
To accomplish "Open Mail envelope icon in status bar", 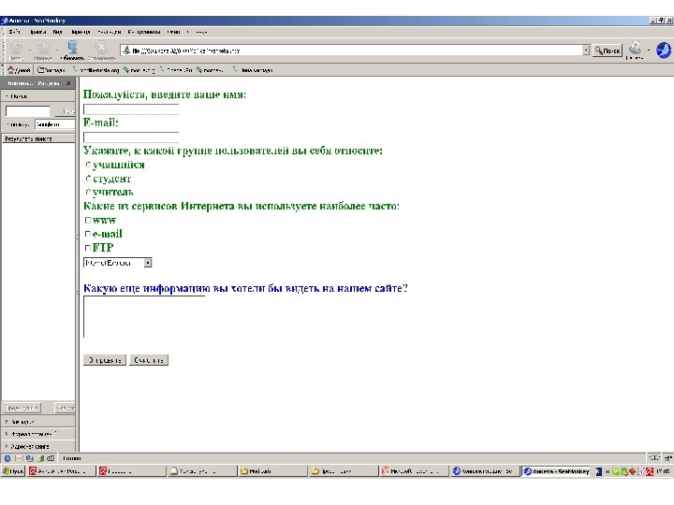I will coord(19,458).
